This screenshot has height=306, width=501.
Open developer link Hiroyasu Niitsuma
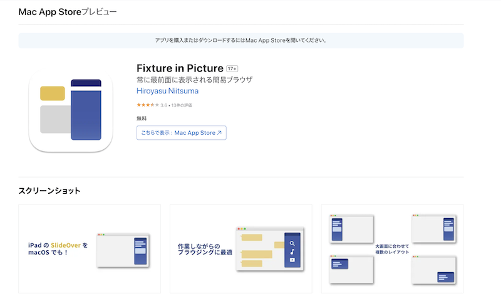pos(167,91)
